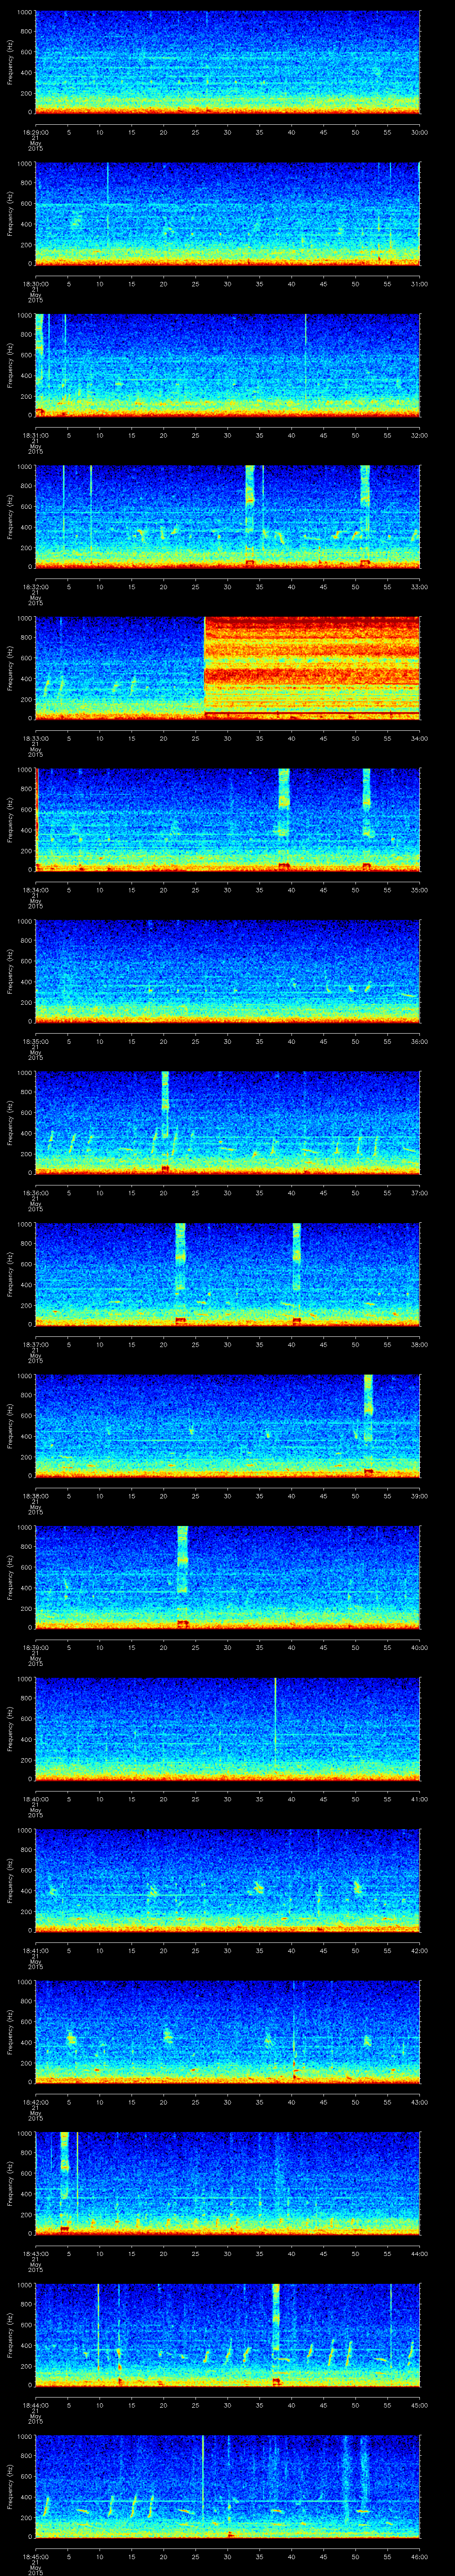Click the 18:41:00 start time label

[35, 1951]
